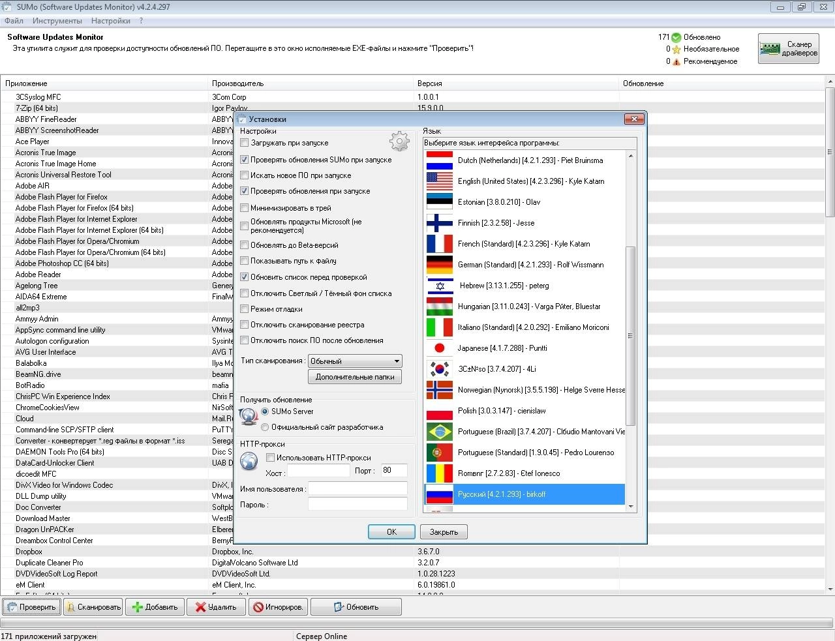835x641 pixels.
Task: Click the 'Имя пользователя' input field
Action: pos(357,488)
